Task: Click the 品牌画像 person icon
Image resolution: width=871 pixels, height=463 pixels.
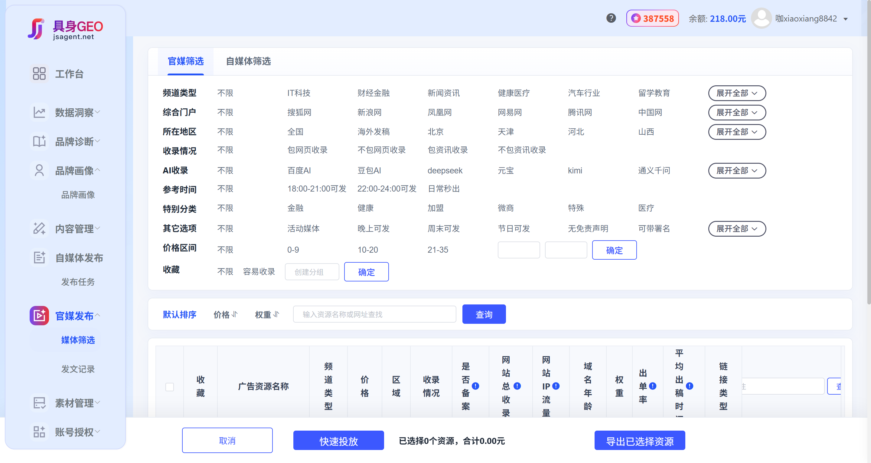Action: pyautogui.click(x=39, y=170)
